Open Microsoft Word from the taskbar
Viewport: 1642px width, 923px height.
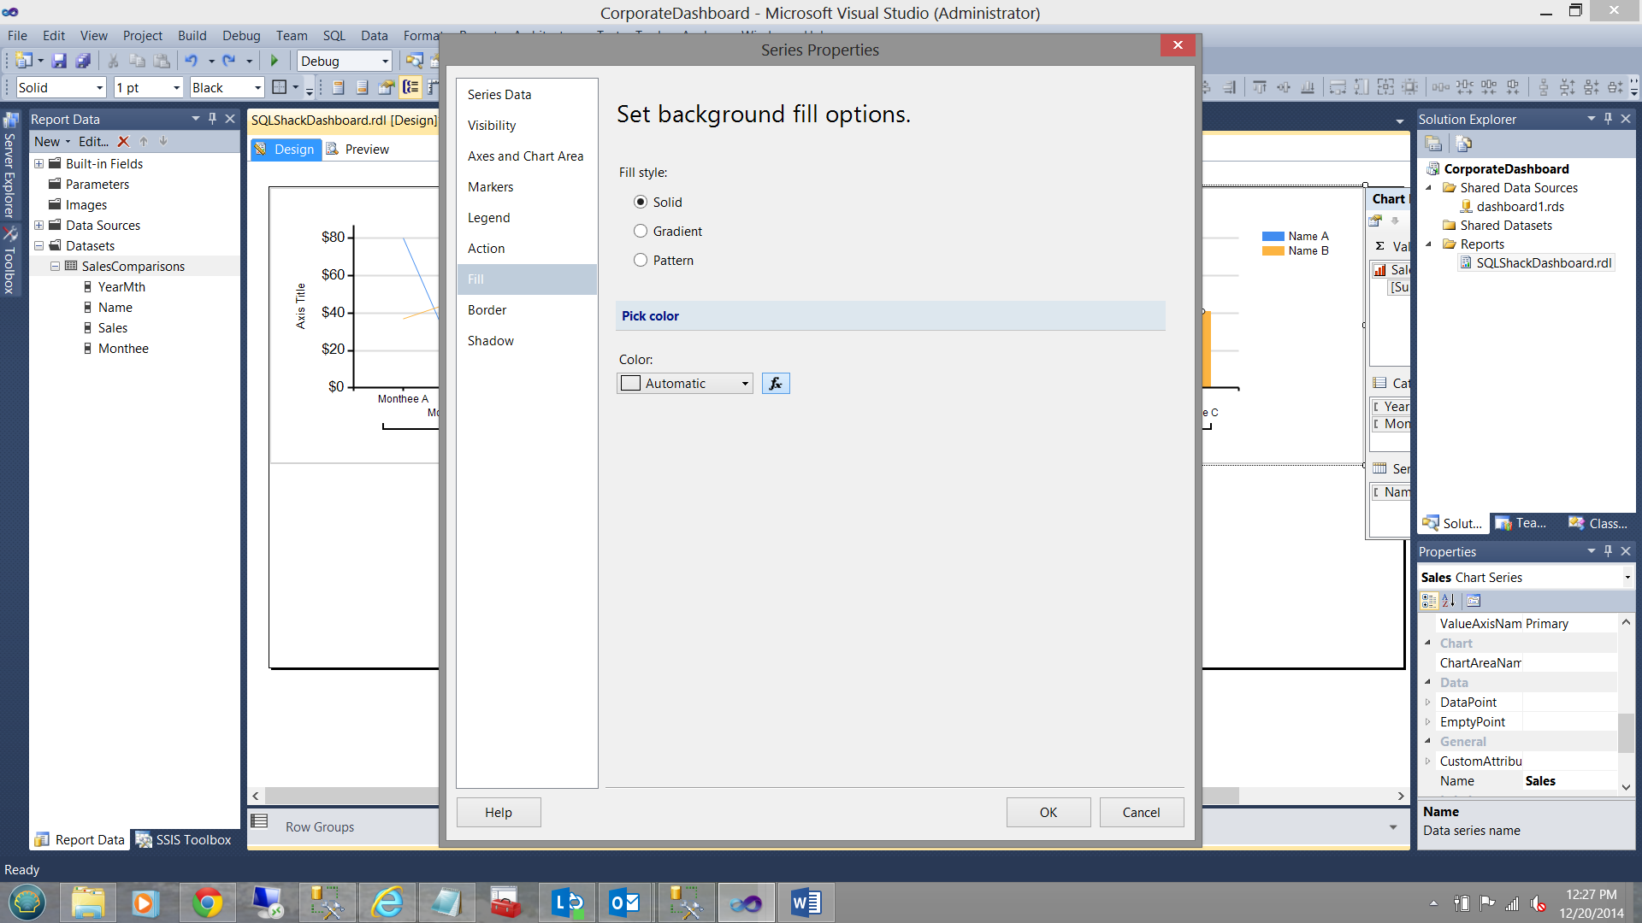coord(806,902)
